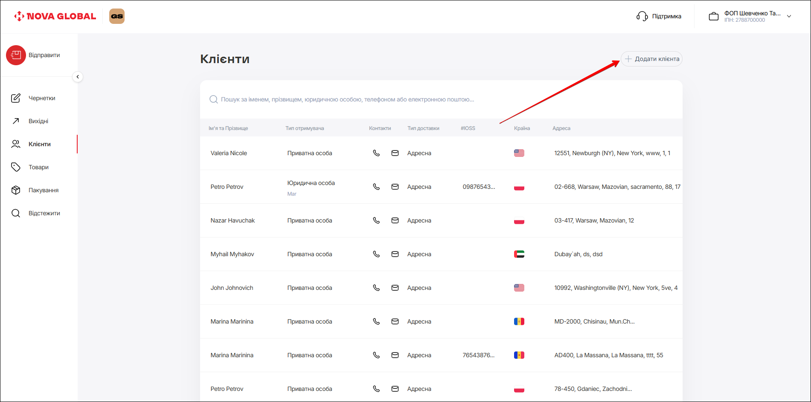
Task: Open the Товари products section
Action: [38, 167]
